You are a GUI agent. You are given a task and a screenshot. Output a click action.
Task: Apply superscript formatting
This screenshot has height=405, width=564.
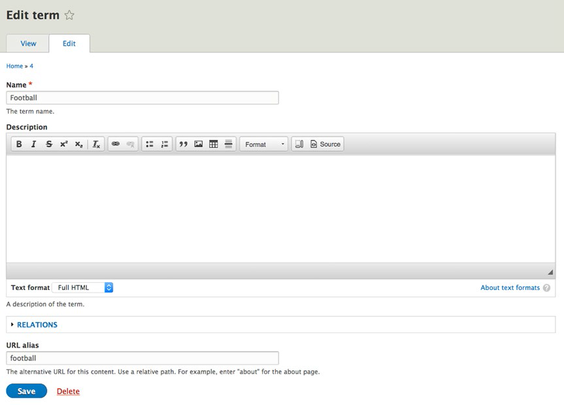[64, 144]
